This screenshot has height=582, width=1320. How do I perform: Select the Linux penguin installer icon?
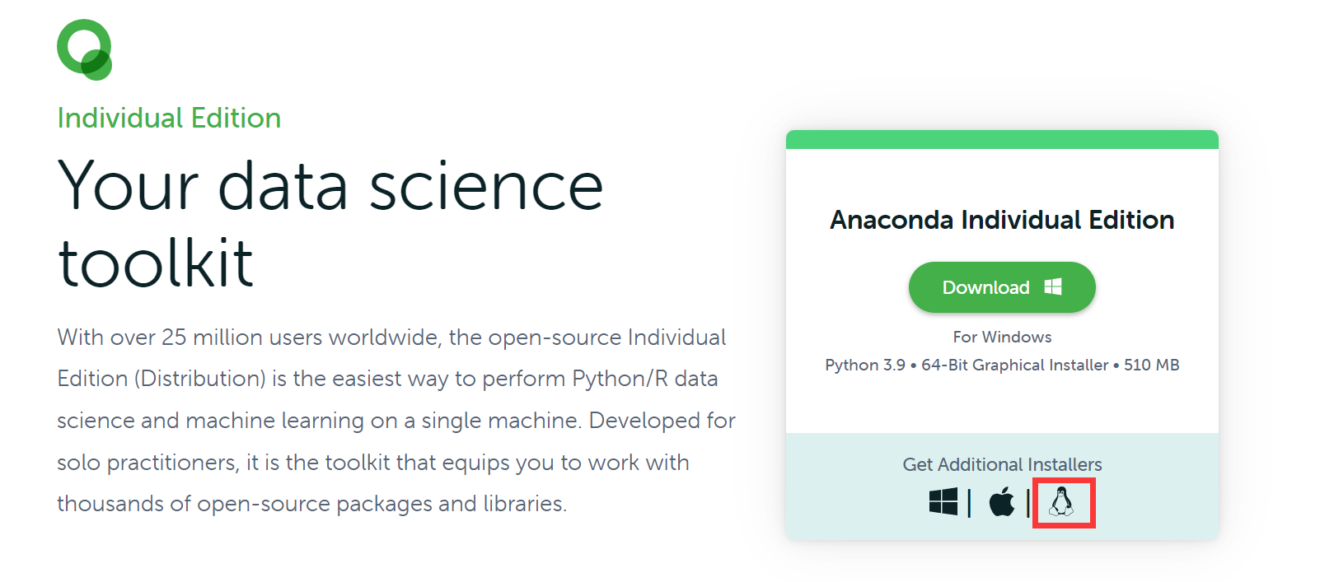1064,503
